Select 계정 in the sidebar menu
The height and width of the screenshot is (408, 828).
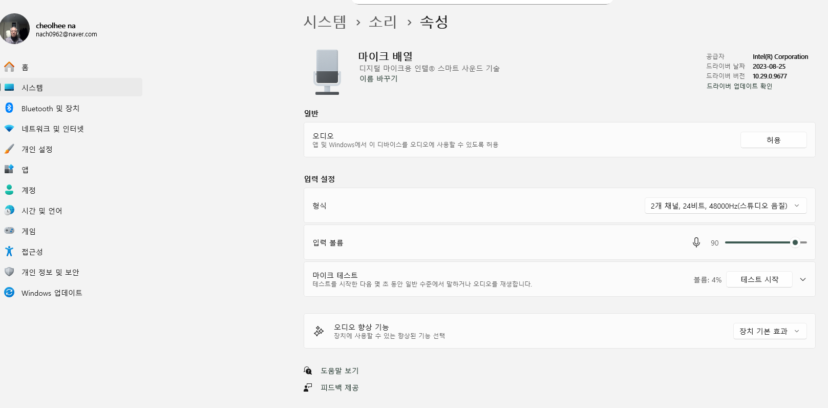click(x=29, y=190)
